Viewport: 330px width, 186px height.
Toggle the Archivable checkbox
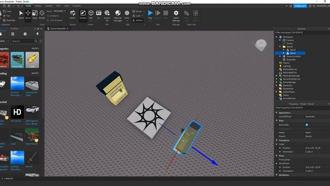coord(307,125)
